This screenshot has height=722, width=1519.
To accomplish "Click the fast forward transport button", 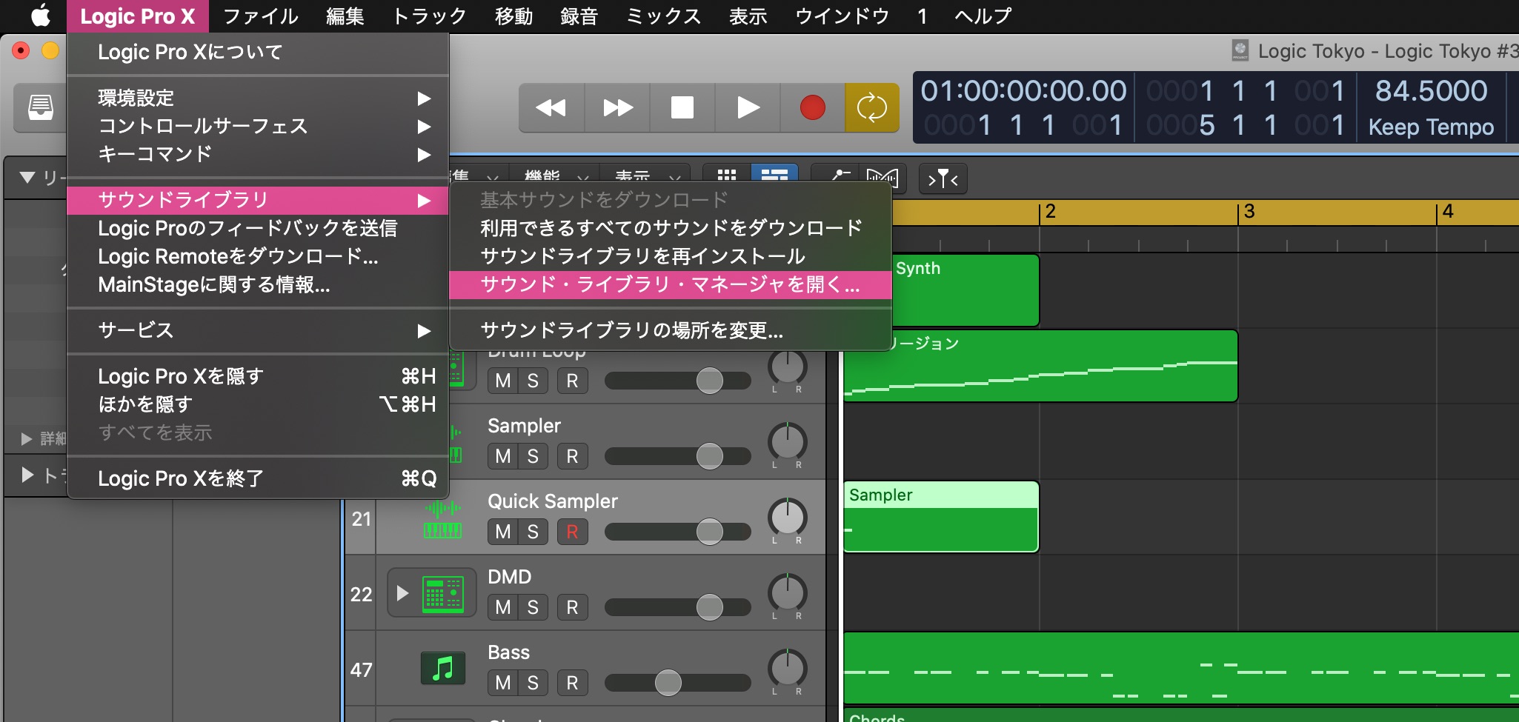I will click(x=617, y=108).
